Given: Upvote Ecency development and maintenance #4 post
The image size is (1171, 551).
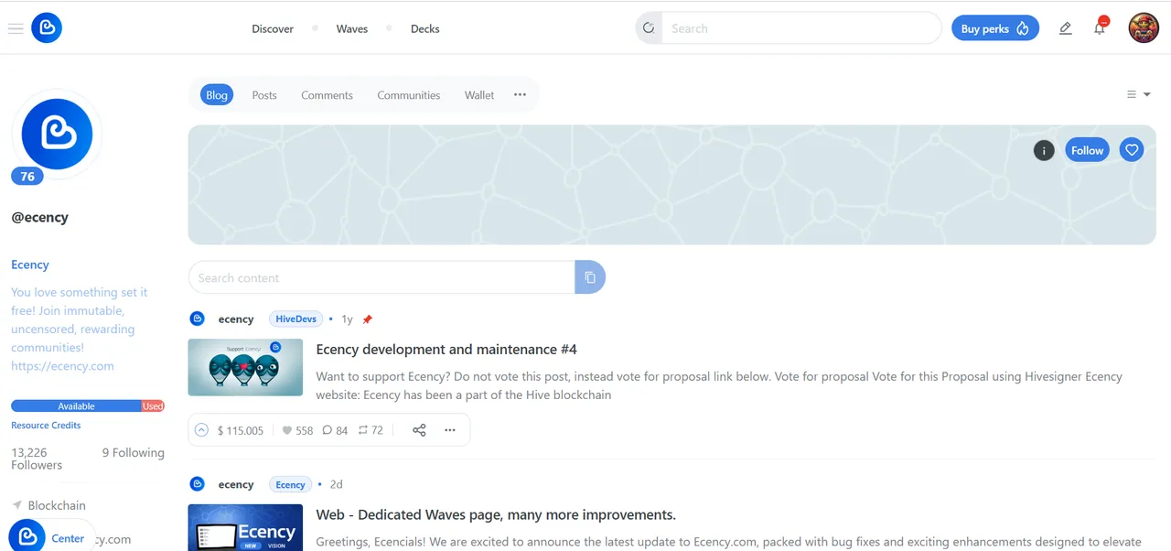Looking at the screenshot, I should pos(200,430).
